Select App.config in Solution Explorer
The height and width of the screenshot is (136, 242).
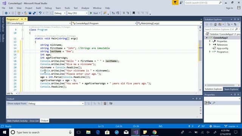click(x=222, y=48)
